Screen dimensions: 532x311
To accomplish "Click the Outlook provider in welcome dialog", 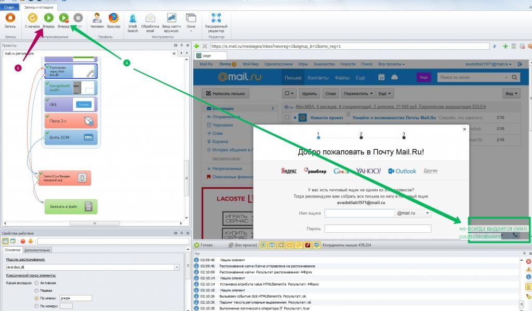I will pyautogui.click(x=402, y=171).
